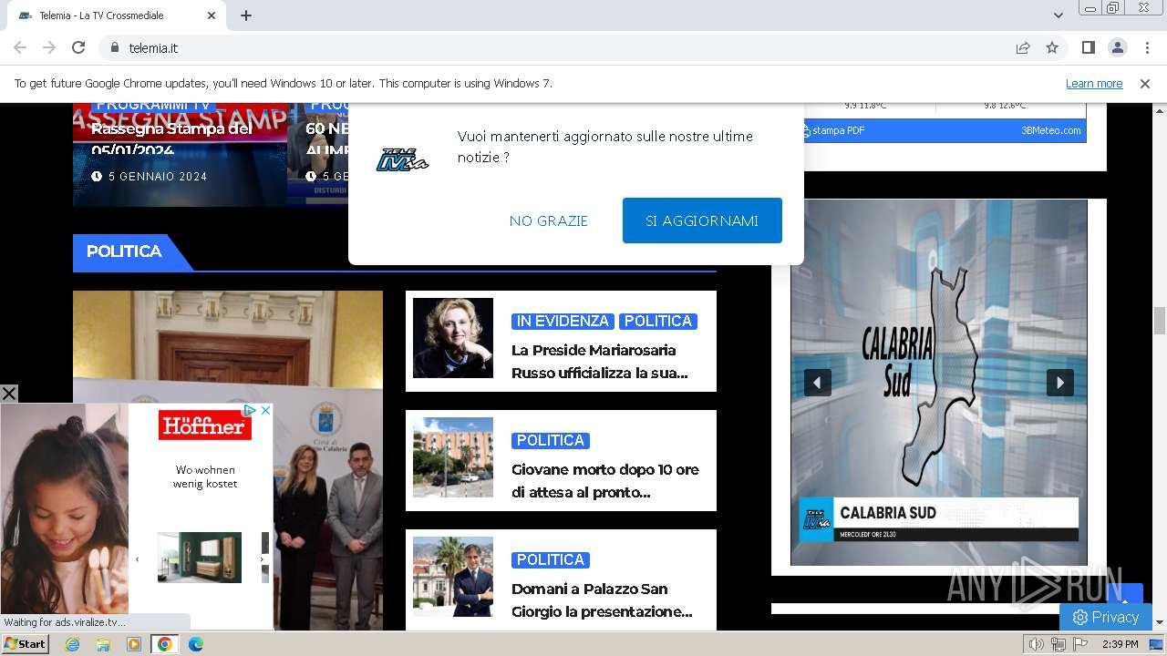Show previous slide in Calabria Sud slider

click(817, 383)
